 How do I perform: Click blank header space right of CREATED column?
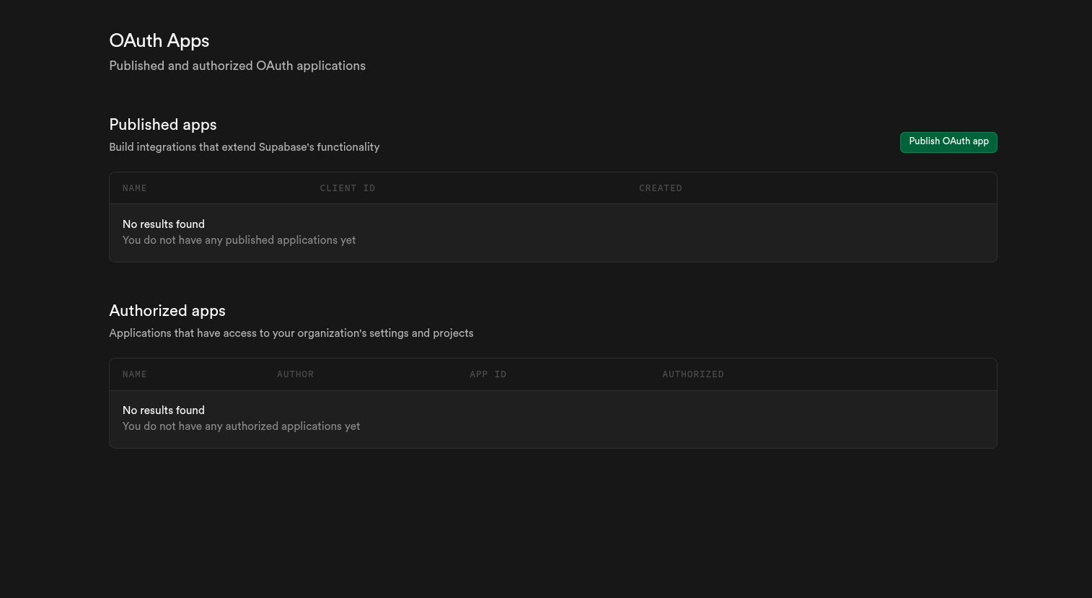coord(837,188)
